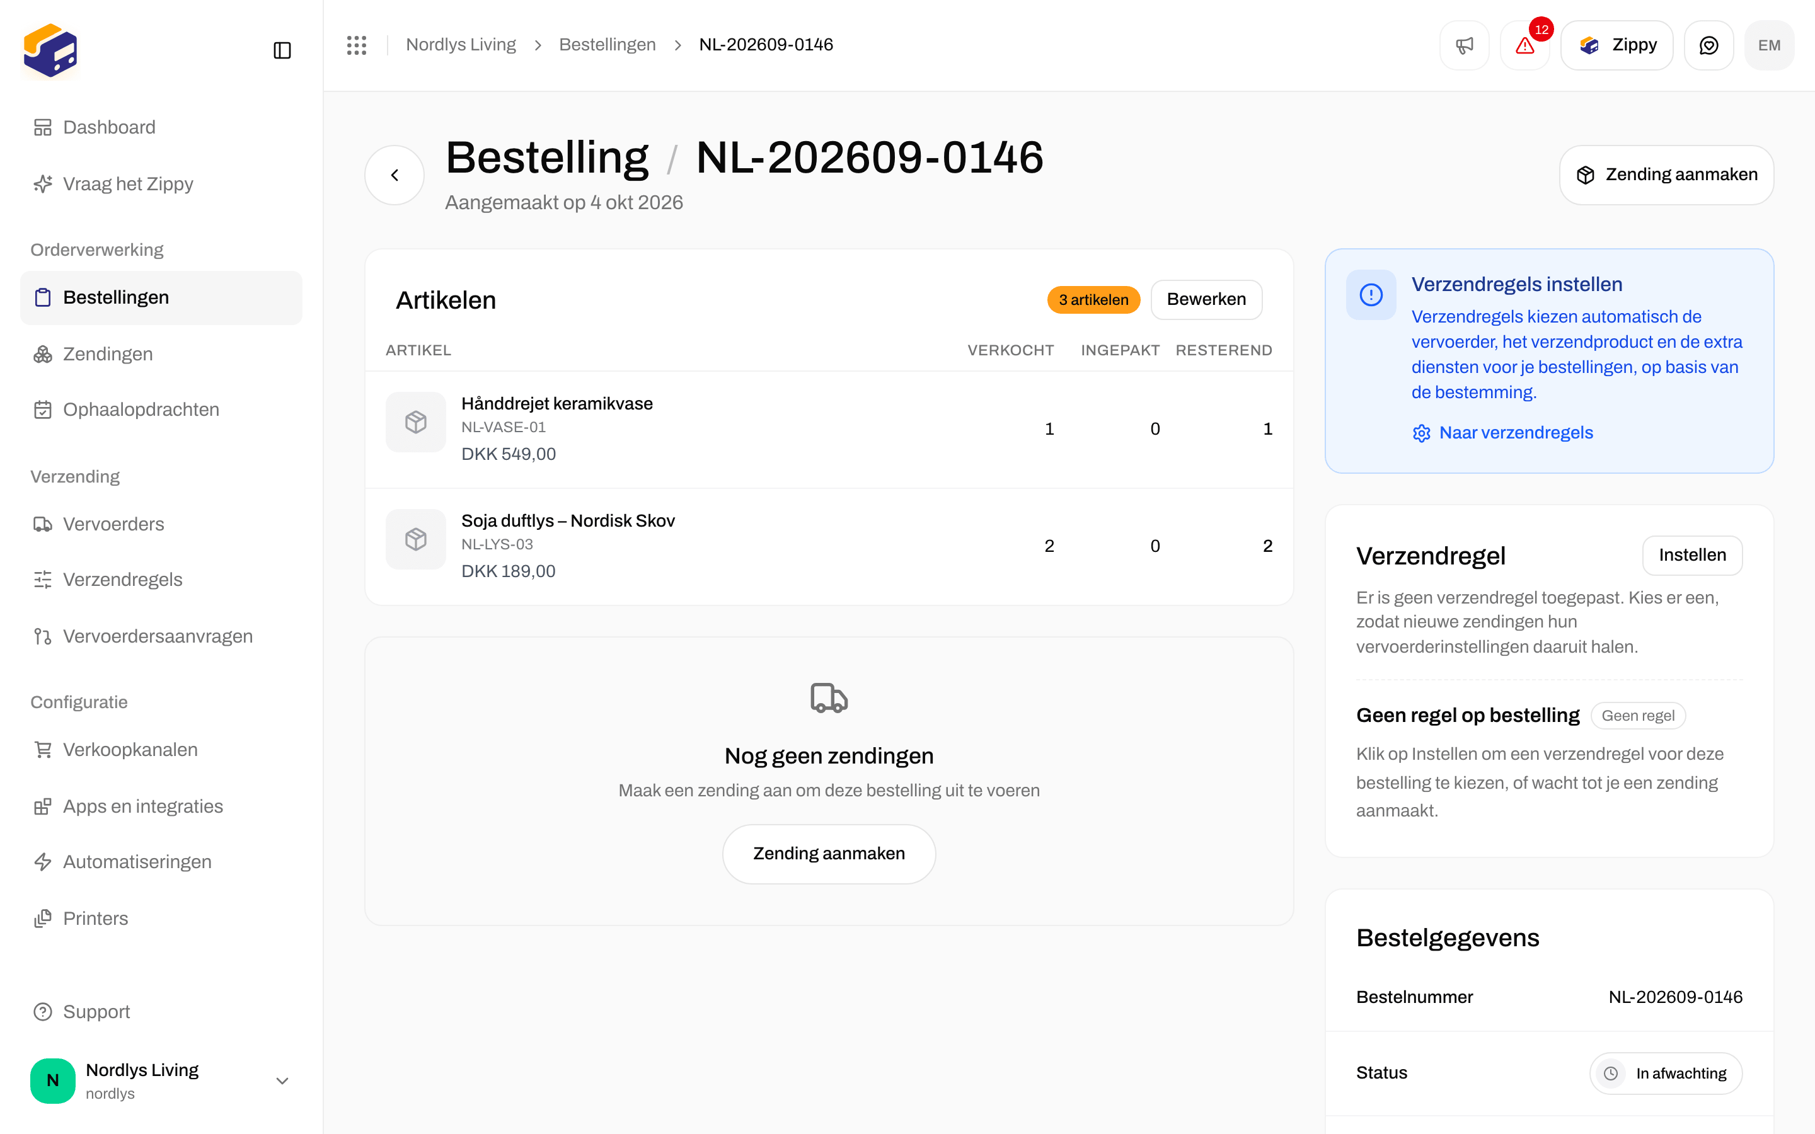The height and width of the screenshot is (1134, 1815).
Task: Click the Geen regel badge
Action: pyautogui.click(x=1638, y=716)
